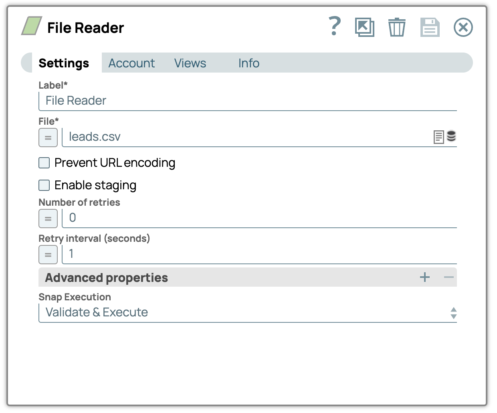
Task: Close the File Reader dialog
Action: pyautogui.click(x=463, y=27)
